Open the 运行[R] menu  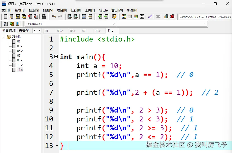[x=76, y=10]
